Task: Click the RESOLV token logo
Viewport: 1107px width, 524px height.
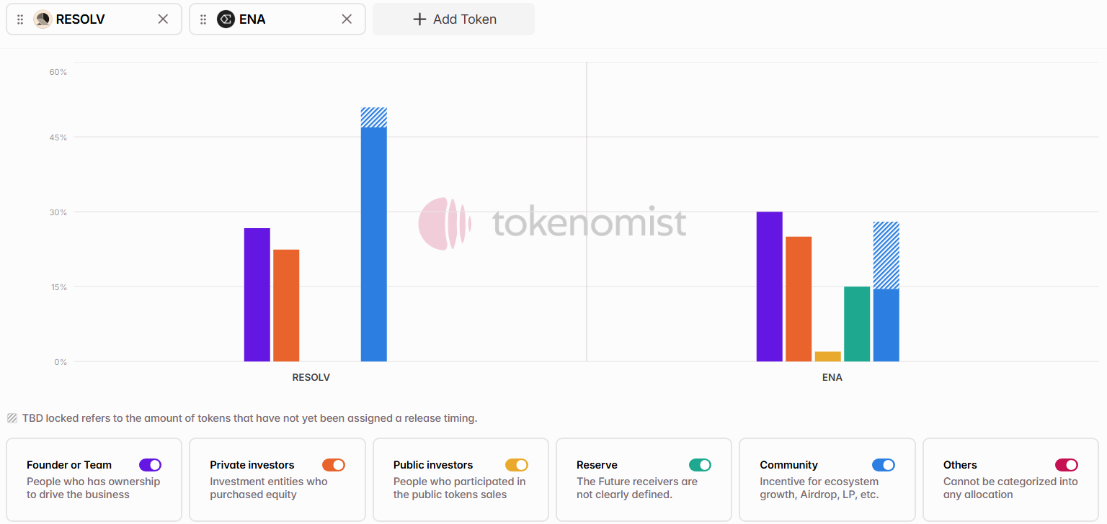Action: click(x=43, y=19)
